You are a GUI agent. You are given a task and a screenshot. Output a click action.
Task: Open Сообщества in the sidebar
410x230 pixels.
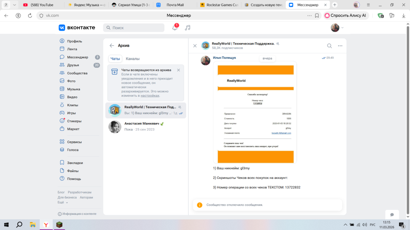(x=77, y=73)
